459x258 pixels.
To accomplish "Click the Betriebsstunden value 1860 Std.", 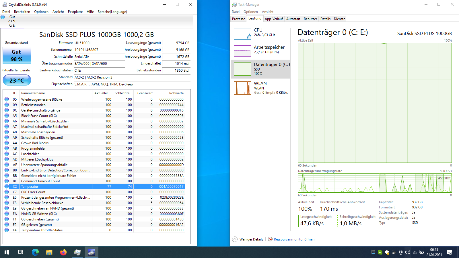I will click(176, 71).
